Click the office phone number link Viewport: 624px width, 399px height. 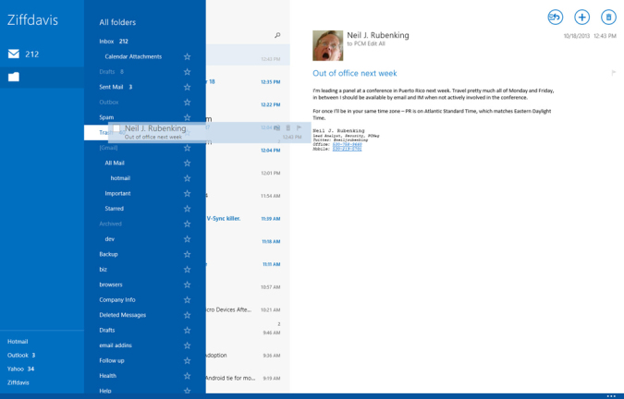pos(347,145)
